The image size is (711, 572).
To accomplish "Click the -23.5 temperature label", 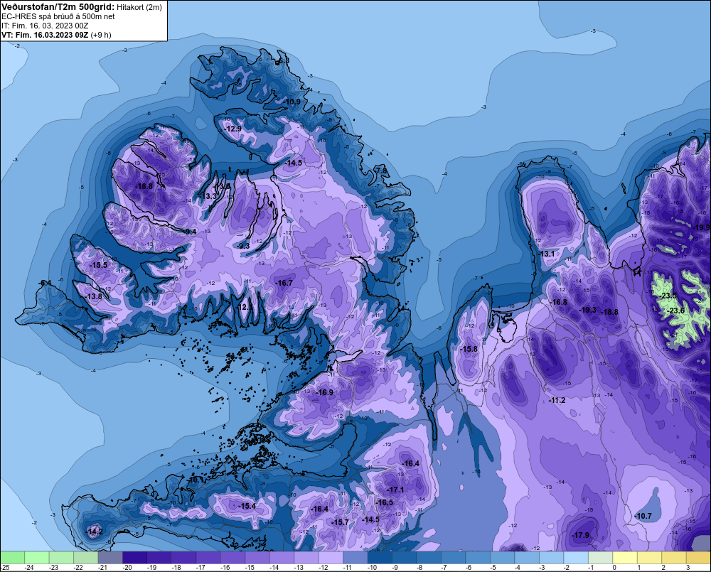I will (668, 296).
